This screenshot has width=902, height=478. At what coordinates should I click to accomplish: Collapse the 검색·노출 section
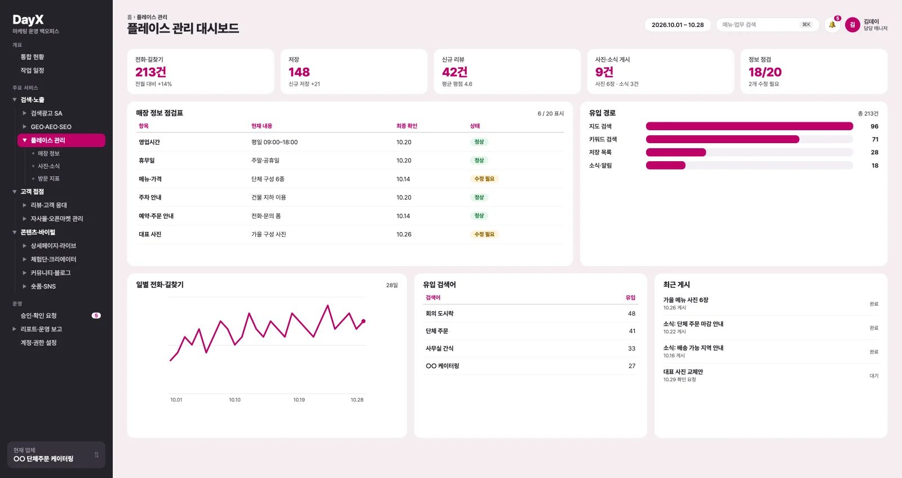15,100
